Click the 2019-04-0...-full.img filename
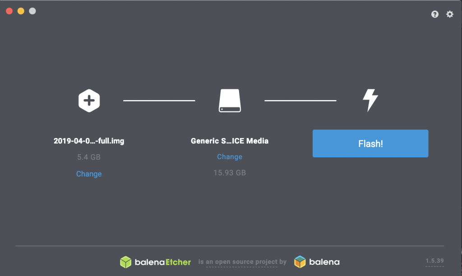This screenshot has width=462, height=276. point(89,141)
